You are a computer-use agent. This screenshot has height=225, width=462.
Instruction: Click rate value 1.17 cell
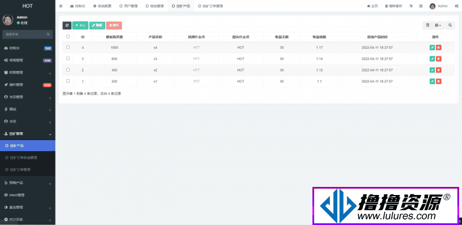pyautogui.click(x=319, y=47)
